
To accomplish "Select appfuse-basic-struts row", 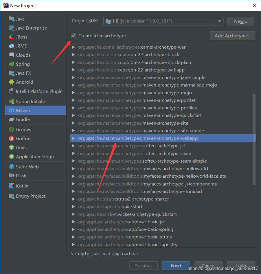I will point(163,237).
